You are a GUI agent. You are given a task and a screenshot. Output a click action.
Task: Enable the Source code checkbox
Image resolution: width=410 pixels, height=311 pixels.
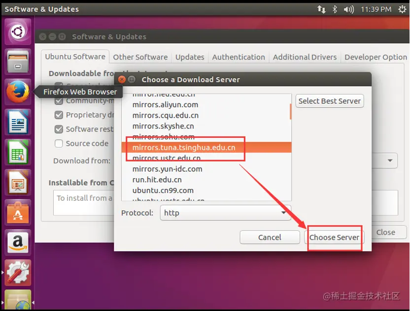coord(59,143)
